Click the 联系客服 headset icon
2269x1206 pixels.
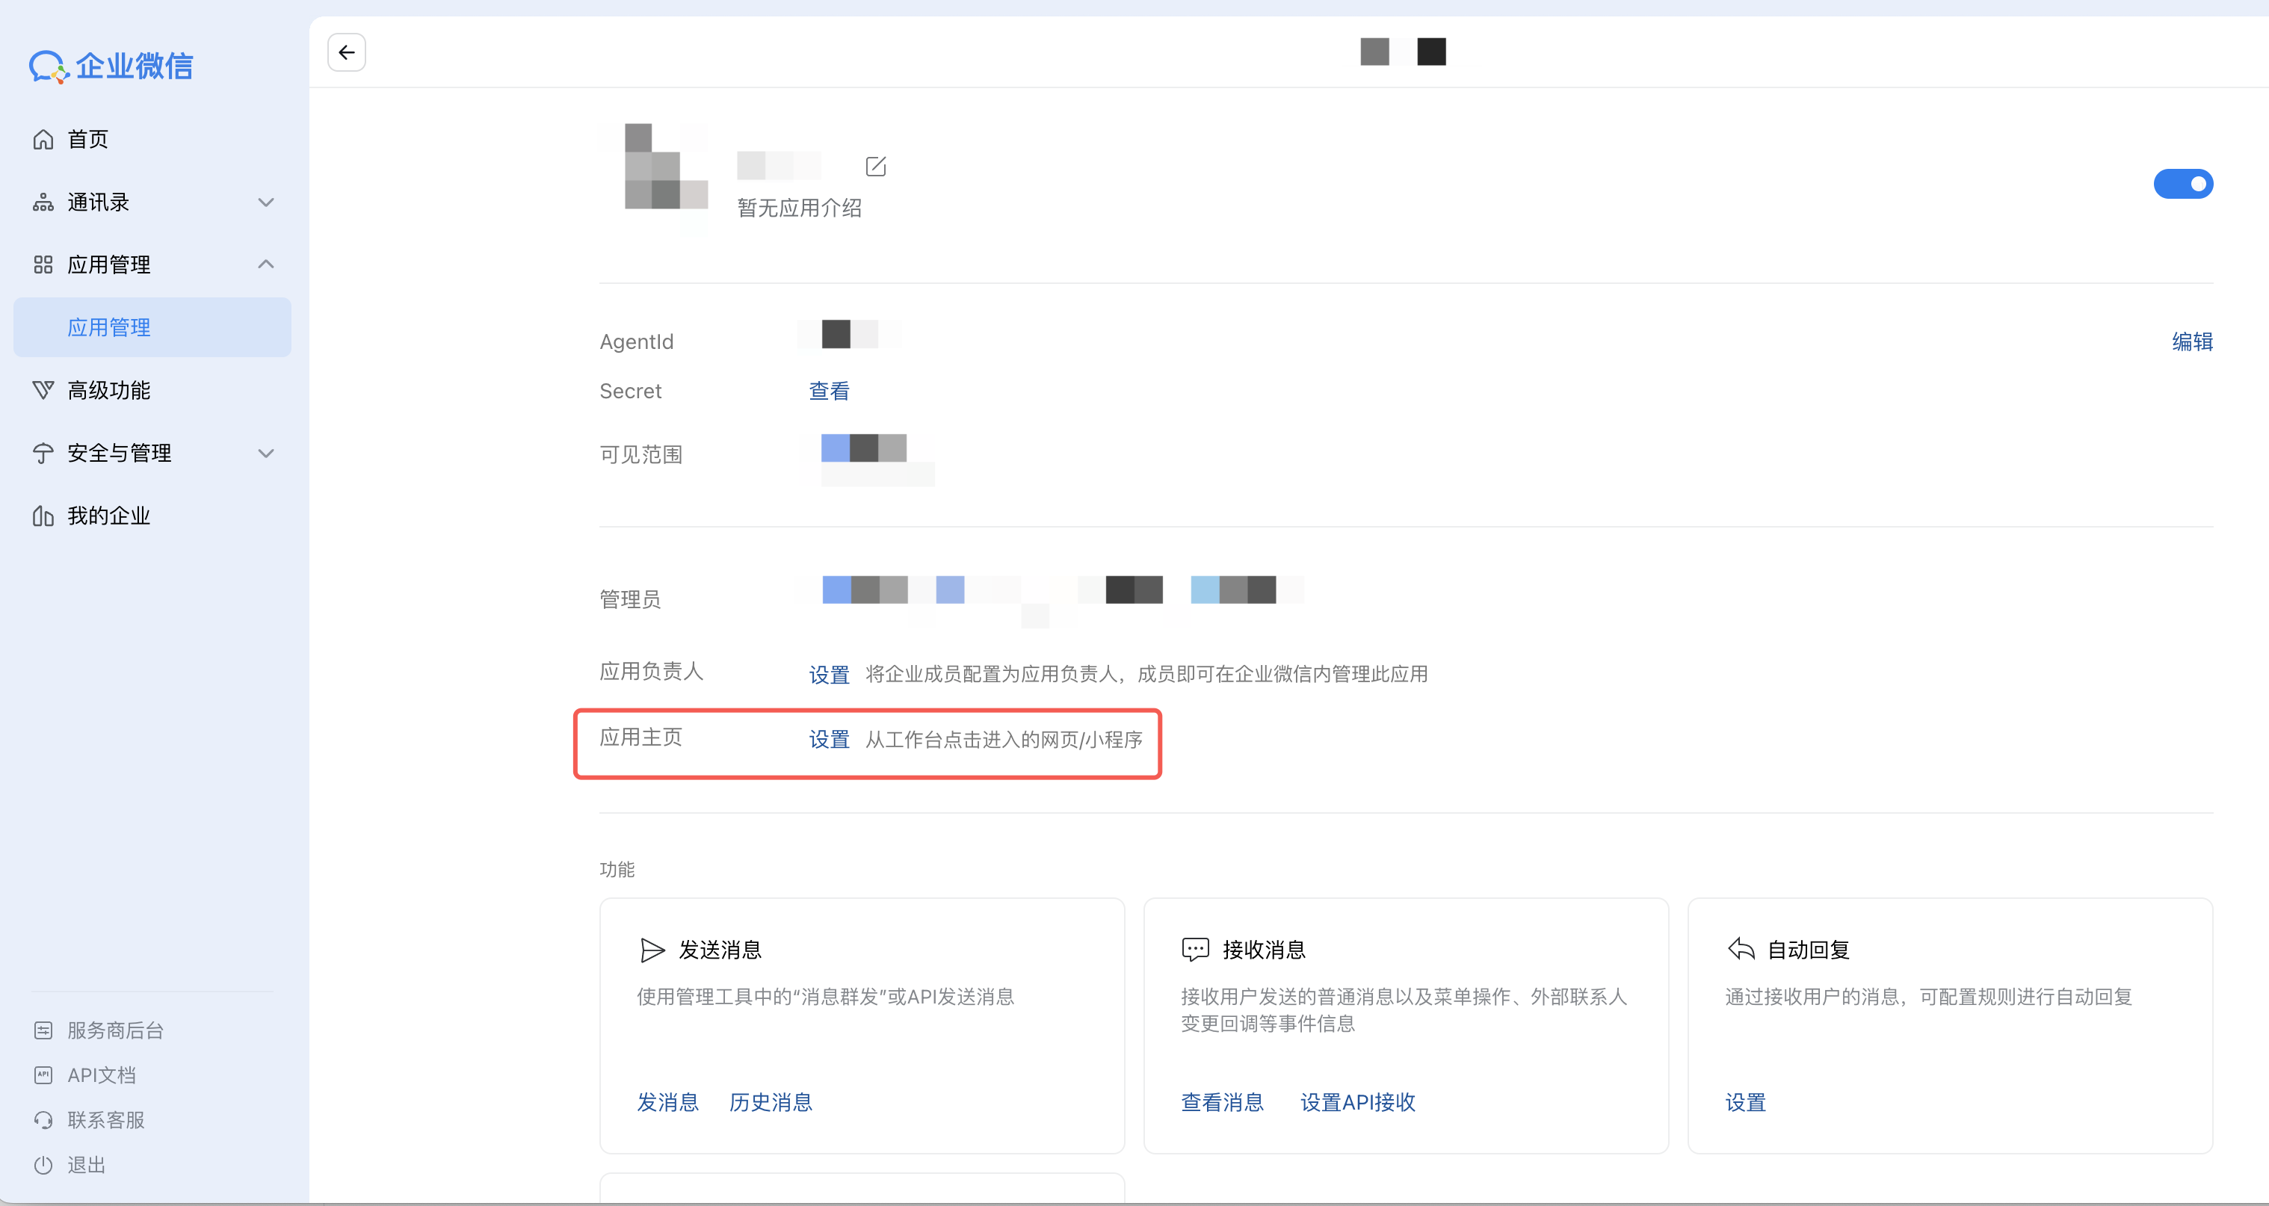43,1119
